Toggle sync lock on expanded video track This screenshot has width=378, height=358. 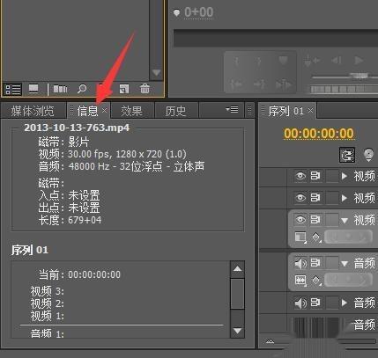click(315, 220)
